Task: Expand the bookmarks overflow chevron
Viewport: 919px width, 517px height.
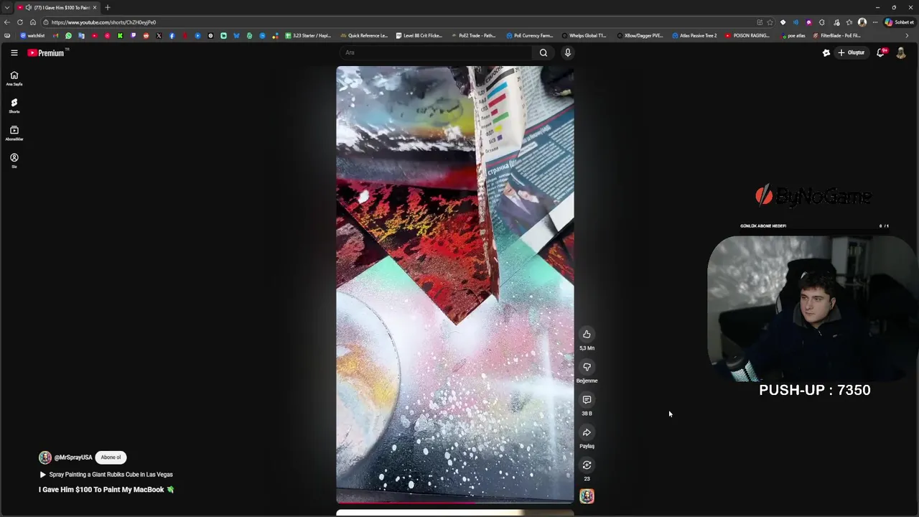Action: (907, 35)
